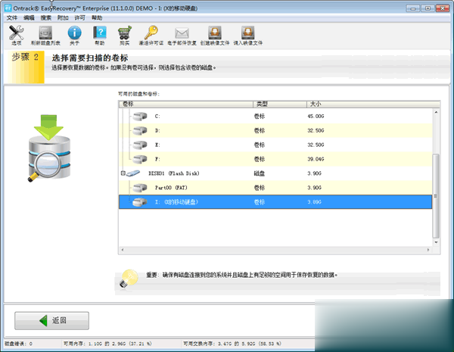Sort by the 类型 column header
The height and width of the screenshot is (352, 454).
tap(280, 104)
